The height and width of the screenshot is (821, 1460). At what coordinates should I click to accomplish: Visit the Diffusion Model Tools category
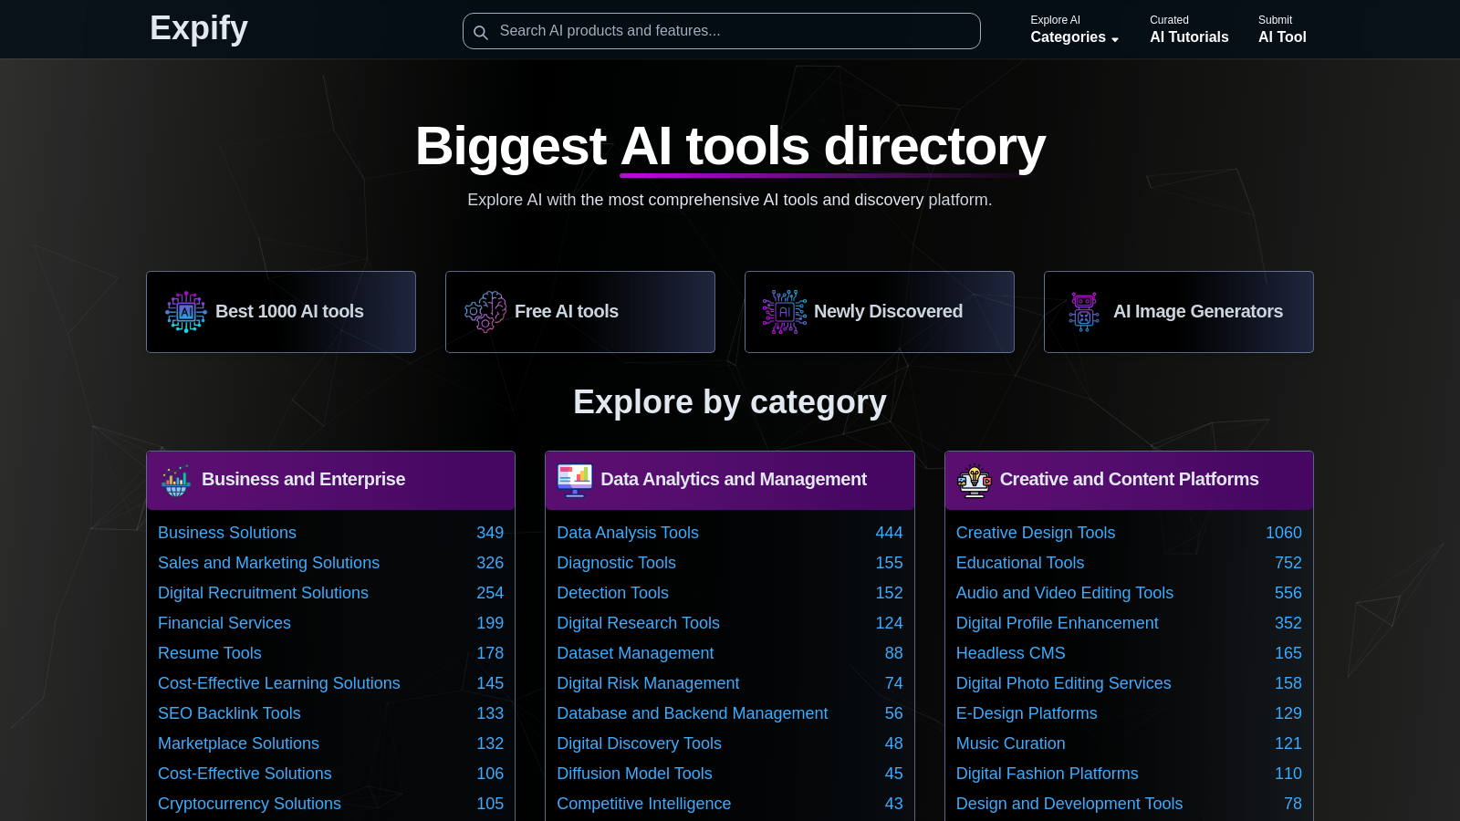point(634,774)
